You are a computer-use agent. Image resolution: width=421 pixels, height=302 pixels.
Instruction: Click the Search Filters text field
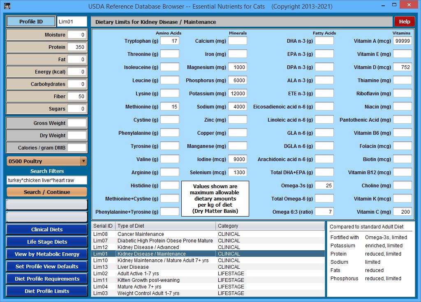click(47, 180)
